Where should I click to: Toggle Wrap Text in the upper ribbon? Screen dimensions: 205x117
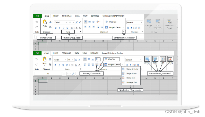pos(111,22)
